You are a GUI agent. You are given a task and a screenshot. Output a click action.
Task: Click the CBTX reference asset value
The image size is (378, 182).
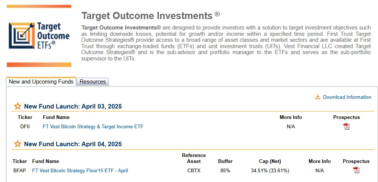tap(194, 170)
